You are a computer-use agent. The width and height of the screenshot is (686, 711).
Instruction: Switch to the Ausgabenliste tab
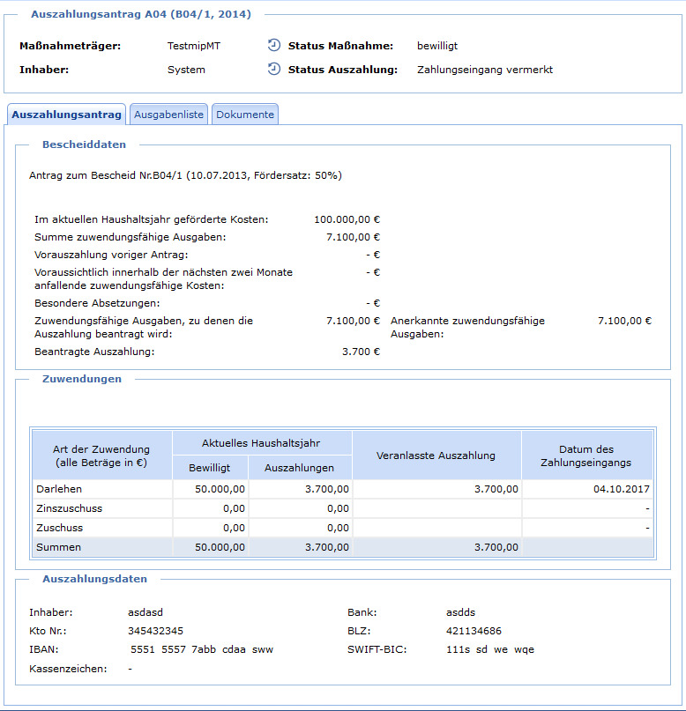pos(168,115)
